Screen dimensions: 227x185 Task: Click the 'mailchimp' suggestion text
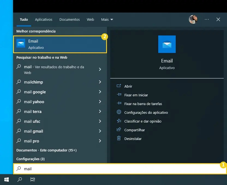pos(34,82)
